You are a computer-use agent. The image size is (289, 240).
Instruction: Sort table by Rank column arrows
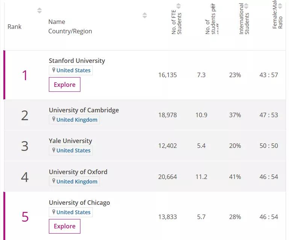click(39, 10)
